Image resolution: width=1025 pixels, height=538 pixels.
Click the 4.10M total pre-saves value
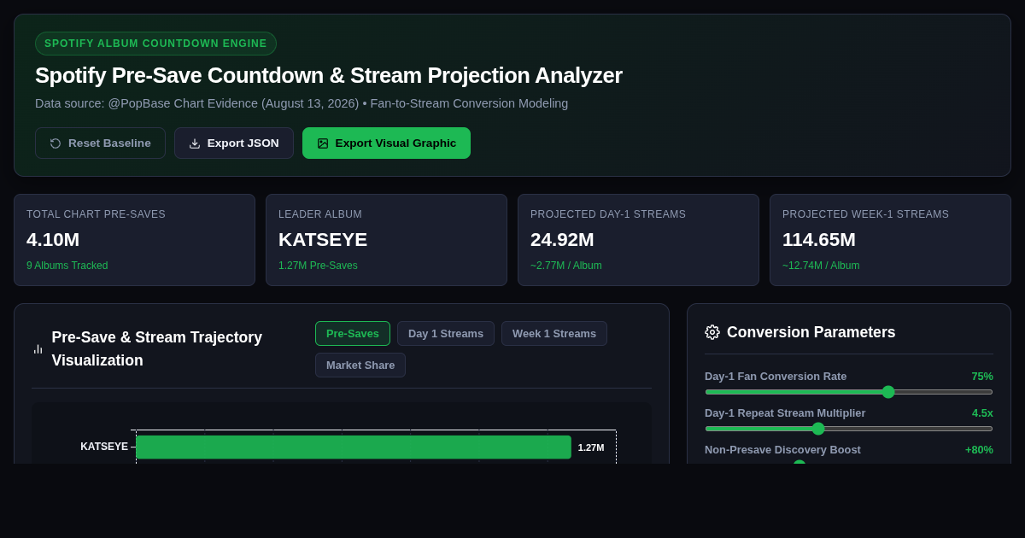click(53, 240)
